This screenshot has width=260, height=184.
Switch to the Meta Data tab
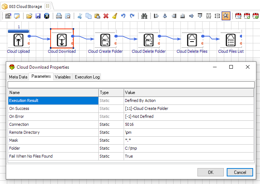(x=18, y=77)
